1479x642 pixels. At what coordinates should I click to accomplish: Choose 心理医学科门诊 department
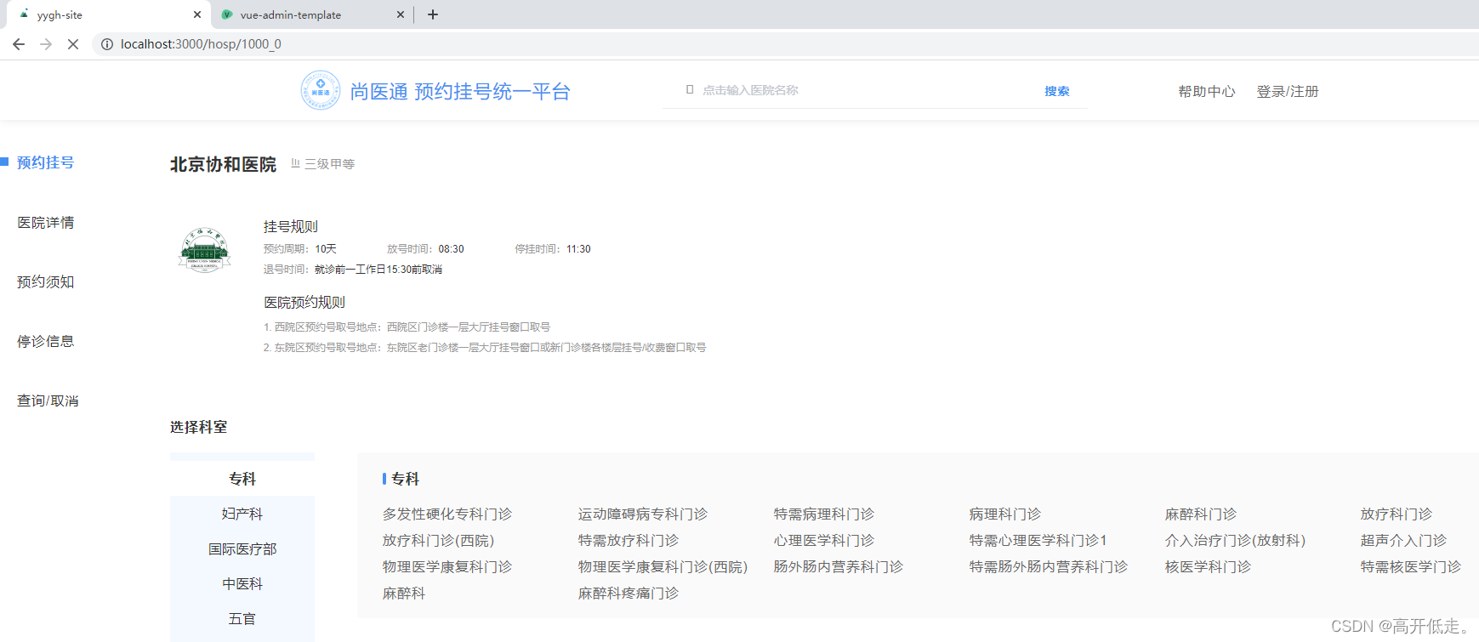pyautogui.click(x=824, y=540)
